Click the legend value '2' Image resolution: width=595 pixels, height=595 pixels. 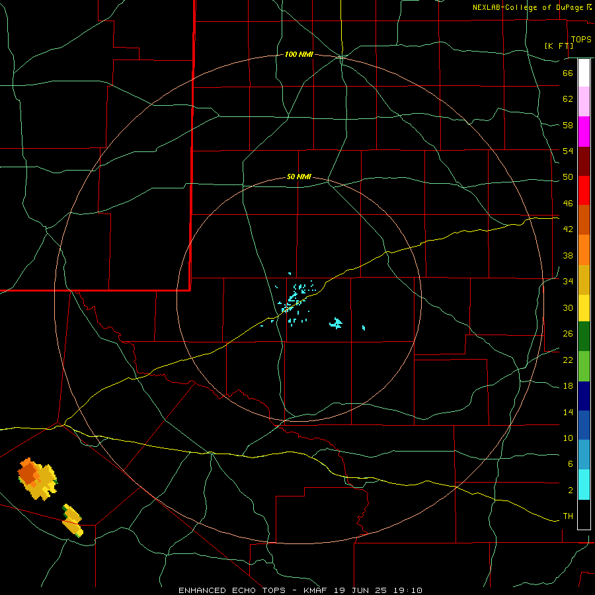click(x=570, y=491)
